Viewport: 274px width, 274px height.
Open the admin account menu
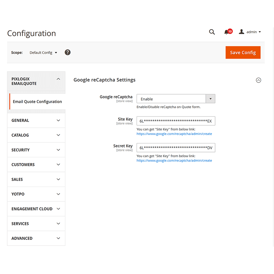[249, 32]
